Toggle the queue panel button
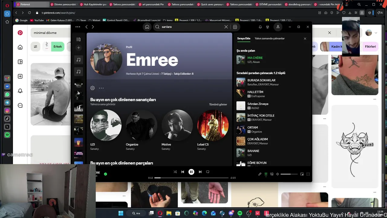 (266, 174)
